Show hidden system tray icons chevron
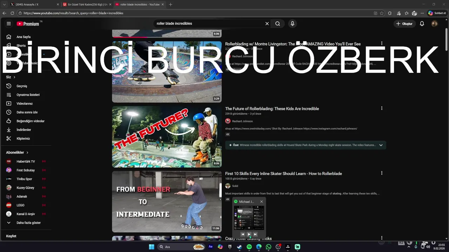The width and height of the screenshot is (449, 252). pos(409,247)
